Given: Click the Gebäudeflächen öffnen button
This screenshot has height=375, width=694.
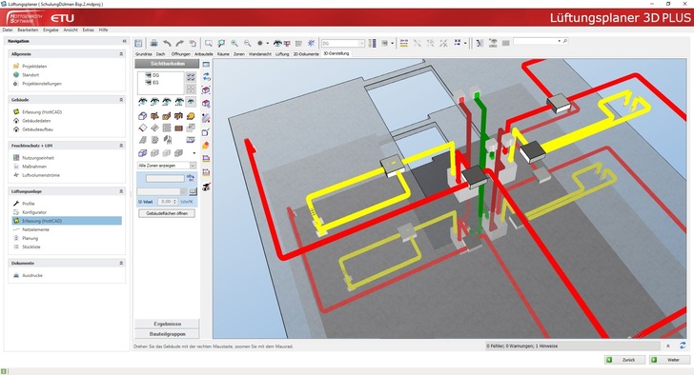Looking at the screenshot, I should tap(167, 213).
